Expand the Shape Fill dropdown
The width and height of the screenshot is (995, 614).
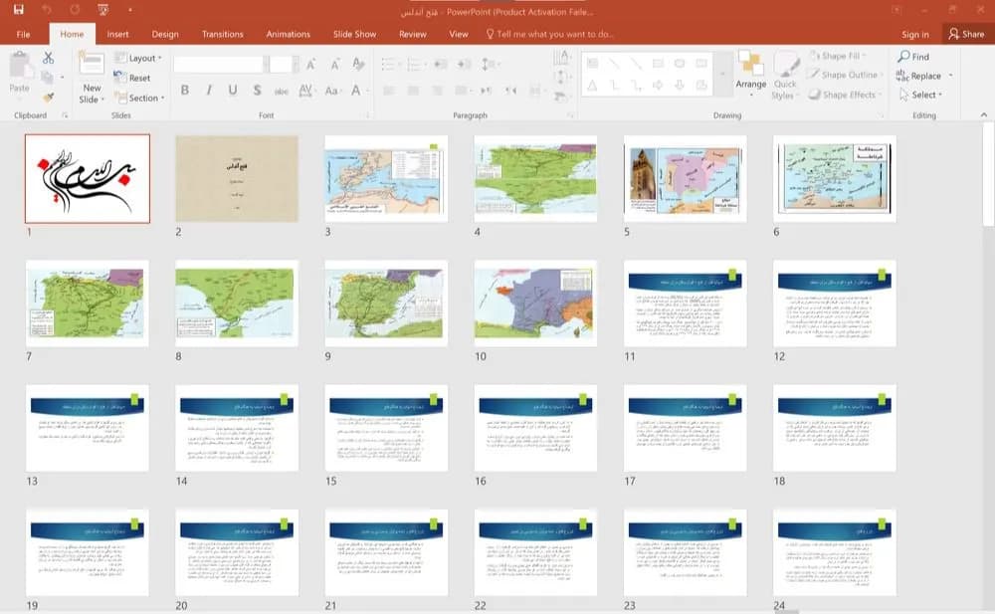(837, 56)
